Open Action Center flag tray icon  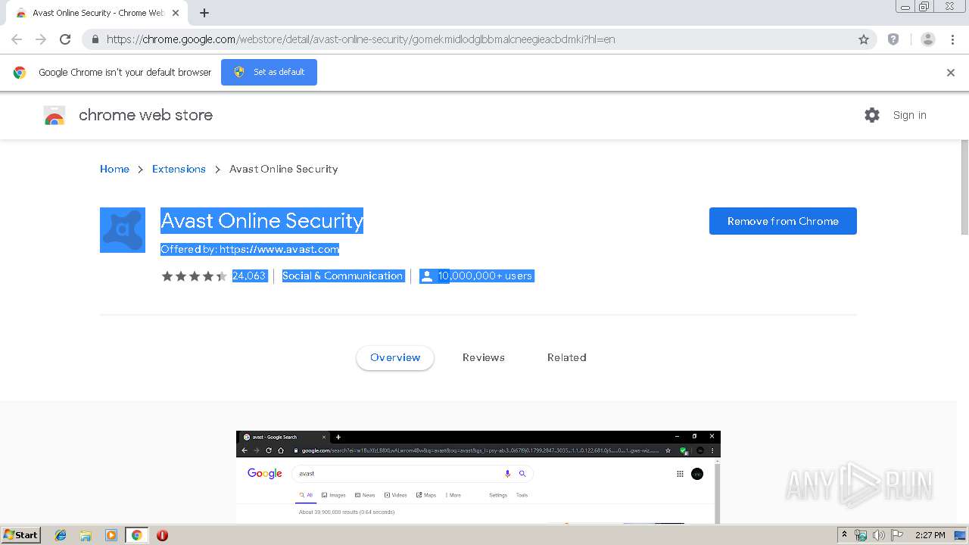click(x=897, y=535)
